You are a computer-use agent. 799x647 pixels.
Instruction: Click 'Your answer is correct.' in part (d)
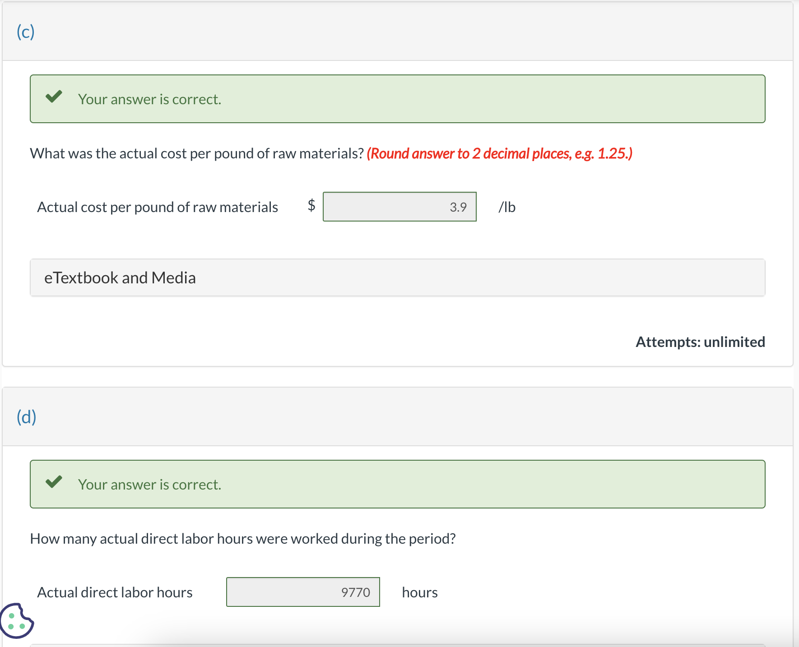[x=149, y=485]
